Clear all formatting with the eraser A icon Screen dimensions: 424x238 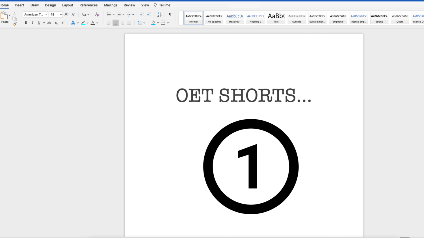pyautogui.click(x=97, y=14)
